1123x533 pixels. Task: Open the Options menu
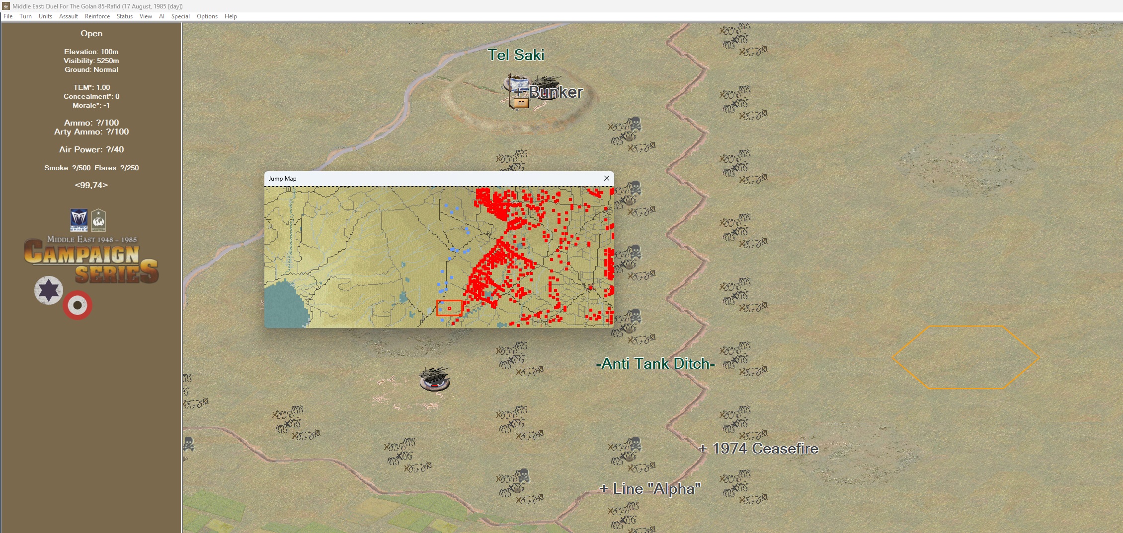tap(207, 16)
